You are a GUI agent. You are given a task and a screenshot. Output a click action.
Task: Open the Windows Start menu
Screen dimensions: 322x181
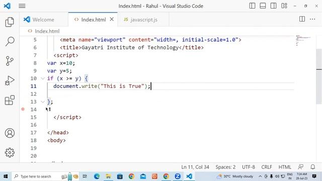[x=6, y=176]
